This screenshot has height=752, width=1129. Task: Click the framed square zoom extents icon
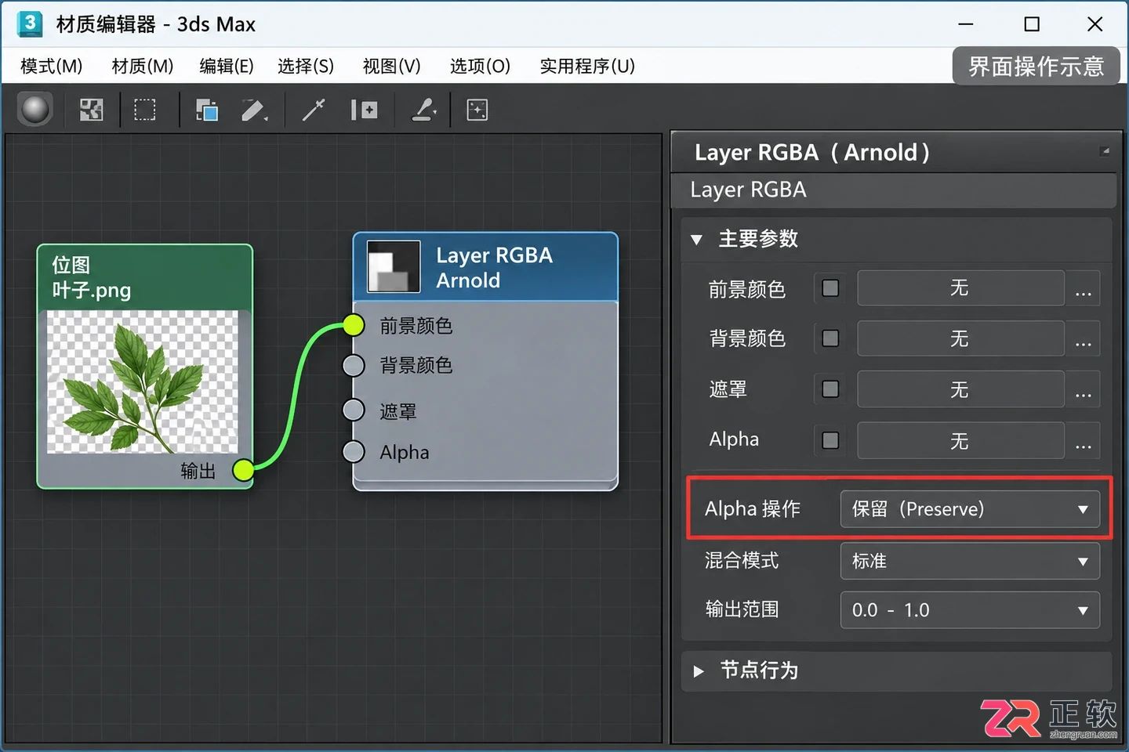pos(477,110)
